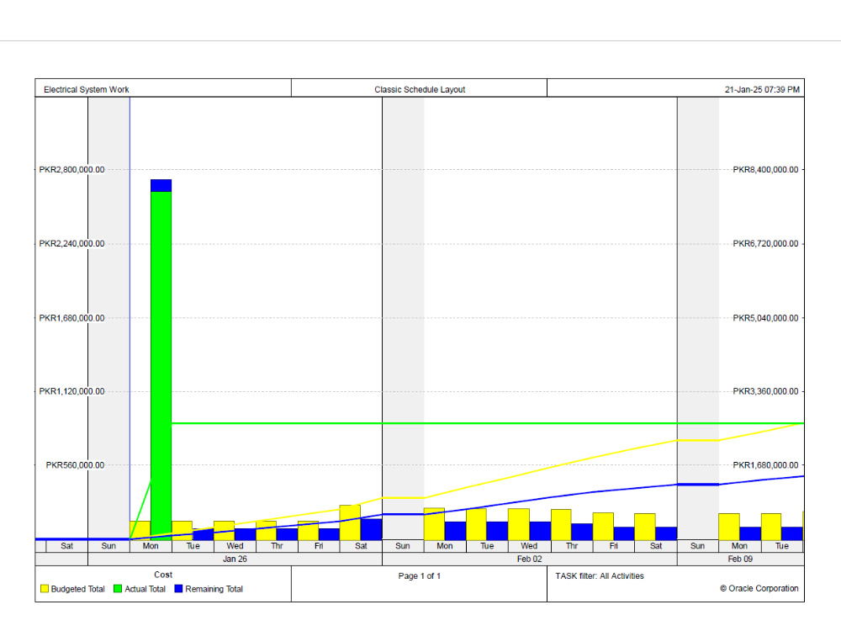
Task: Click the 'Thr' day label in Feb 02 week
Action: point(572,546)
